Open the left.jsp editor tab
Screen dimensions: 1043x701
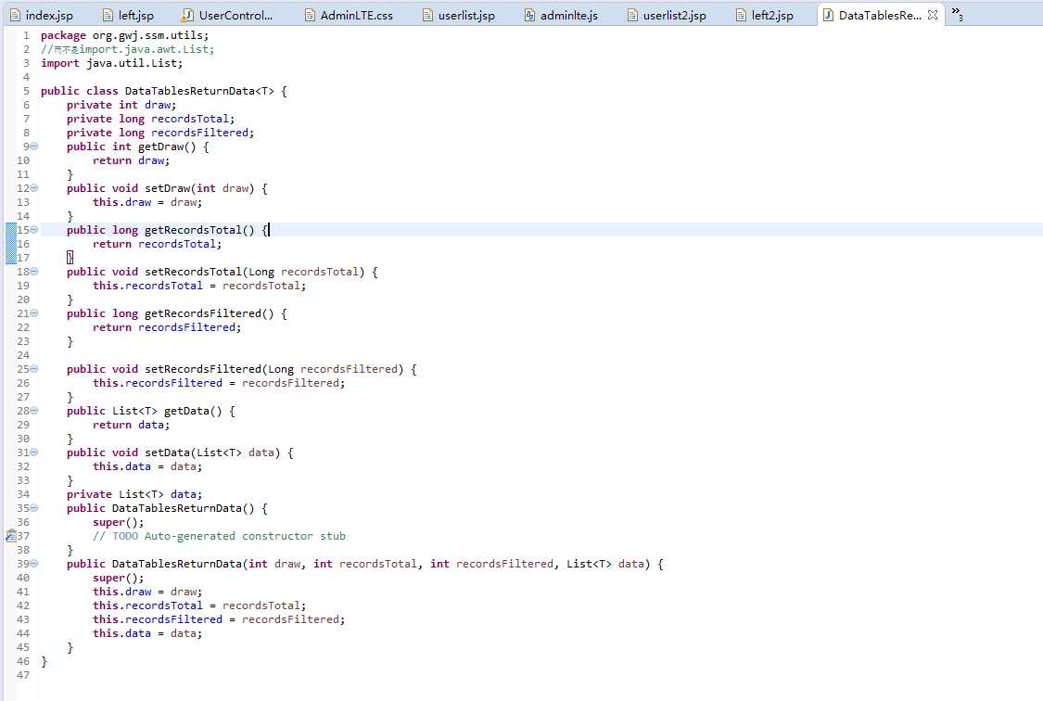128,15
